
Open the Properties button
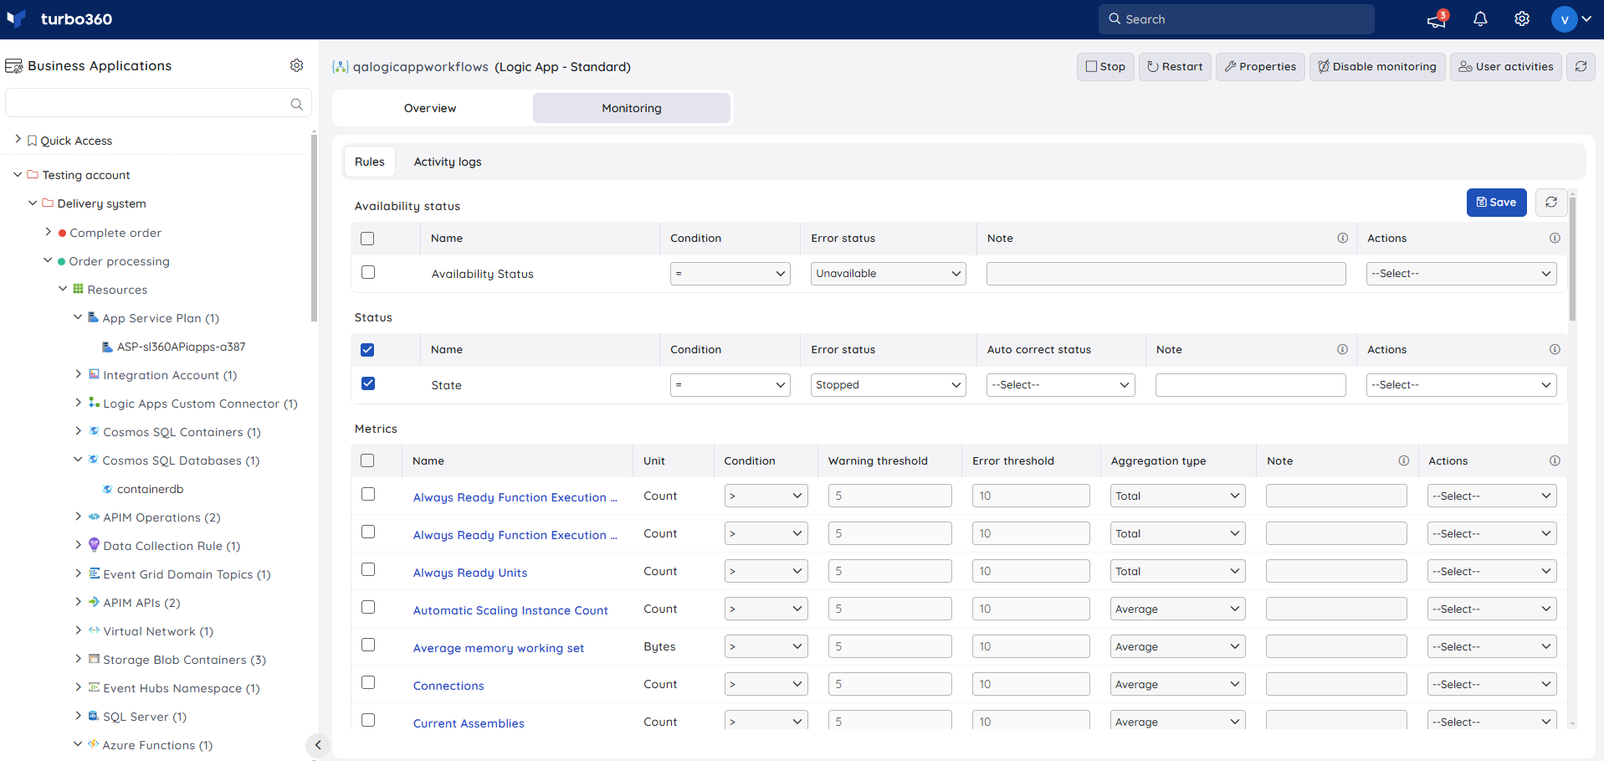[x=1260, y=67]
